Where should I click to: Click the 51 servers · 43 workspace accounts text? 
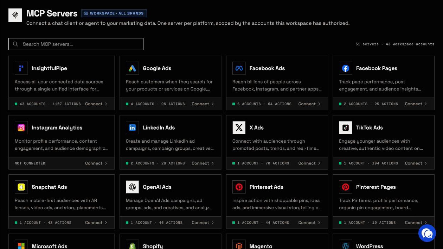pos(395,44)
